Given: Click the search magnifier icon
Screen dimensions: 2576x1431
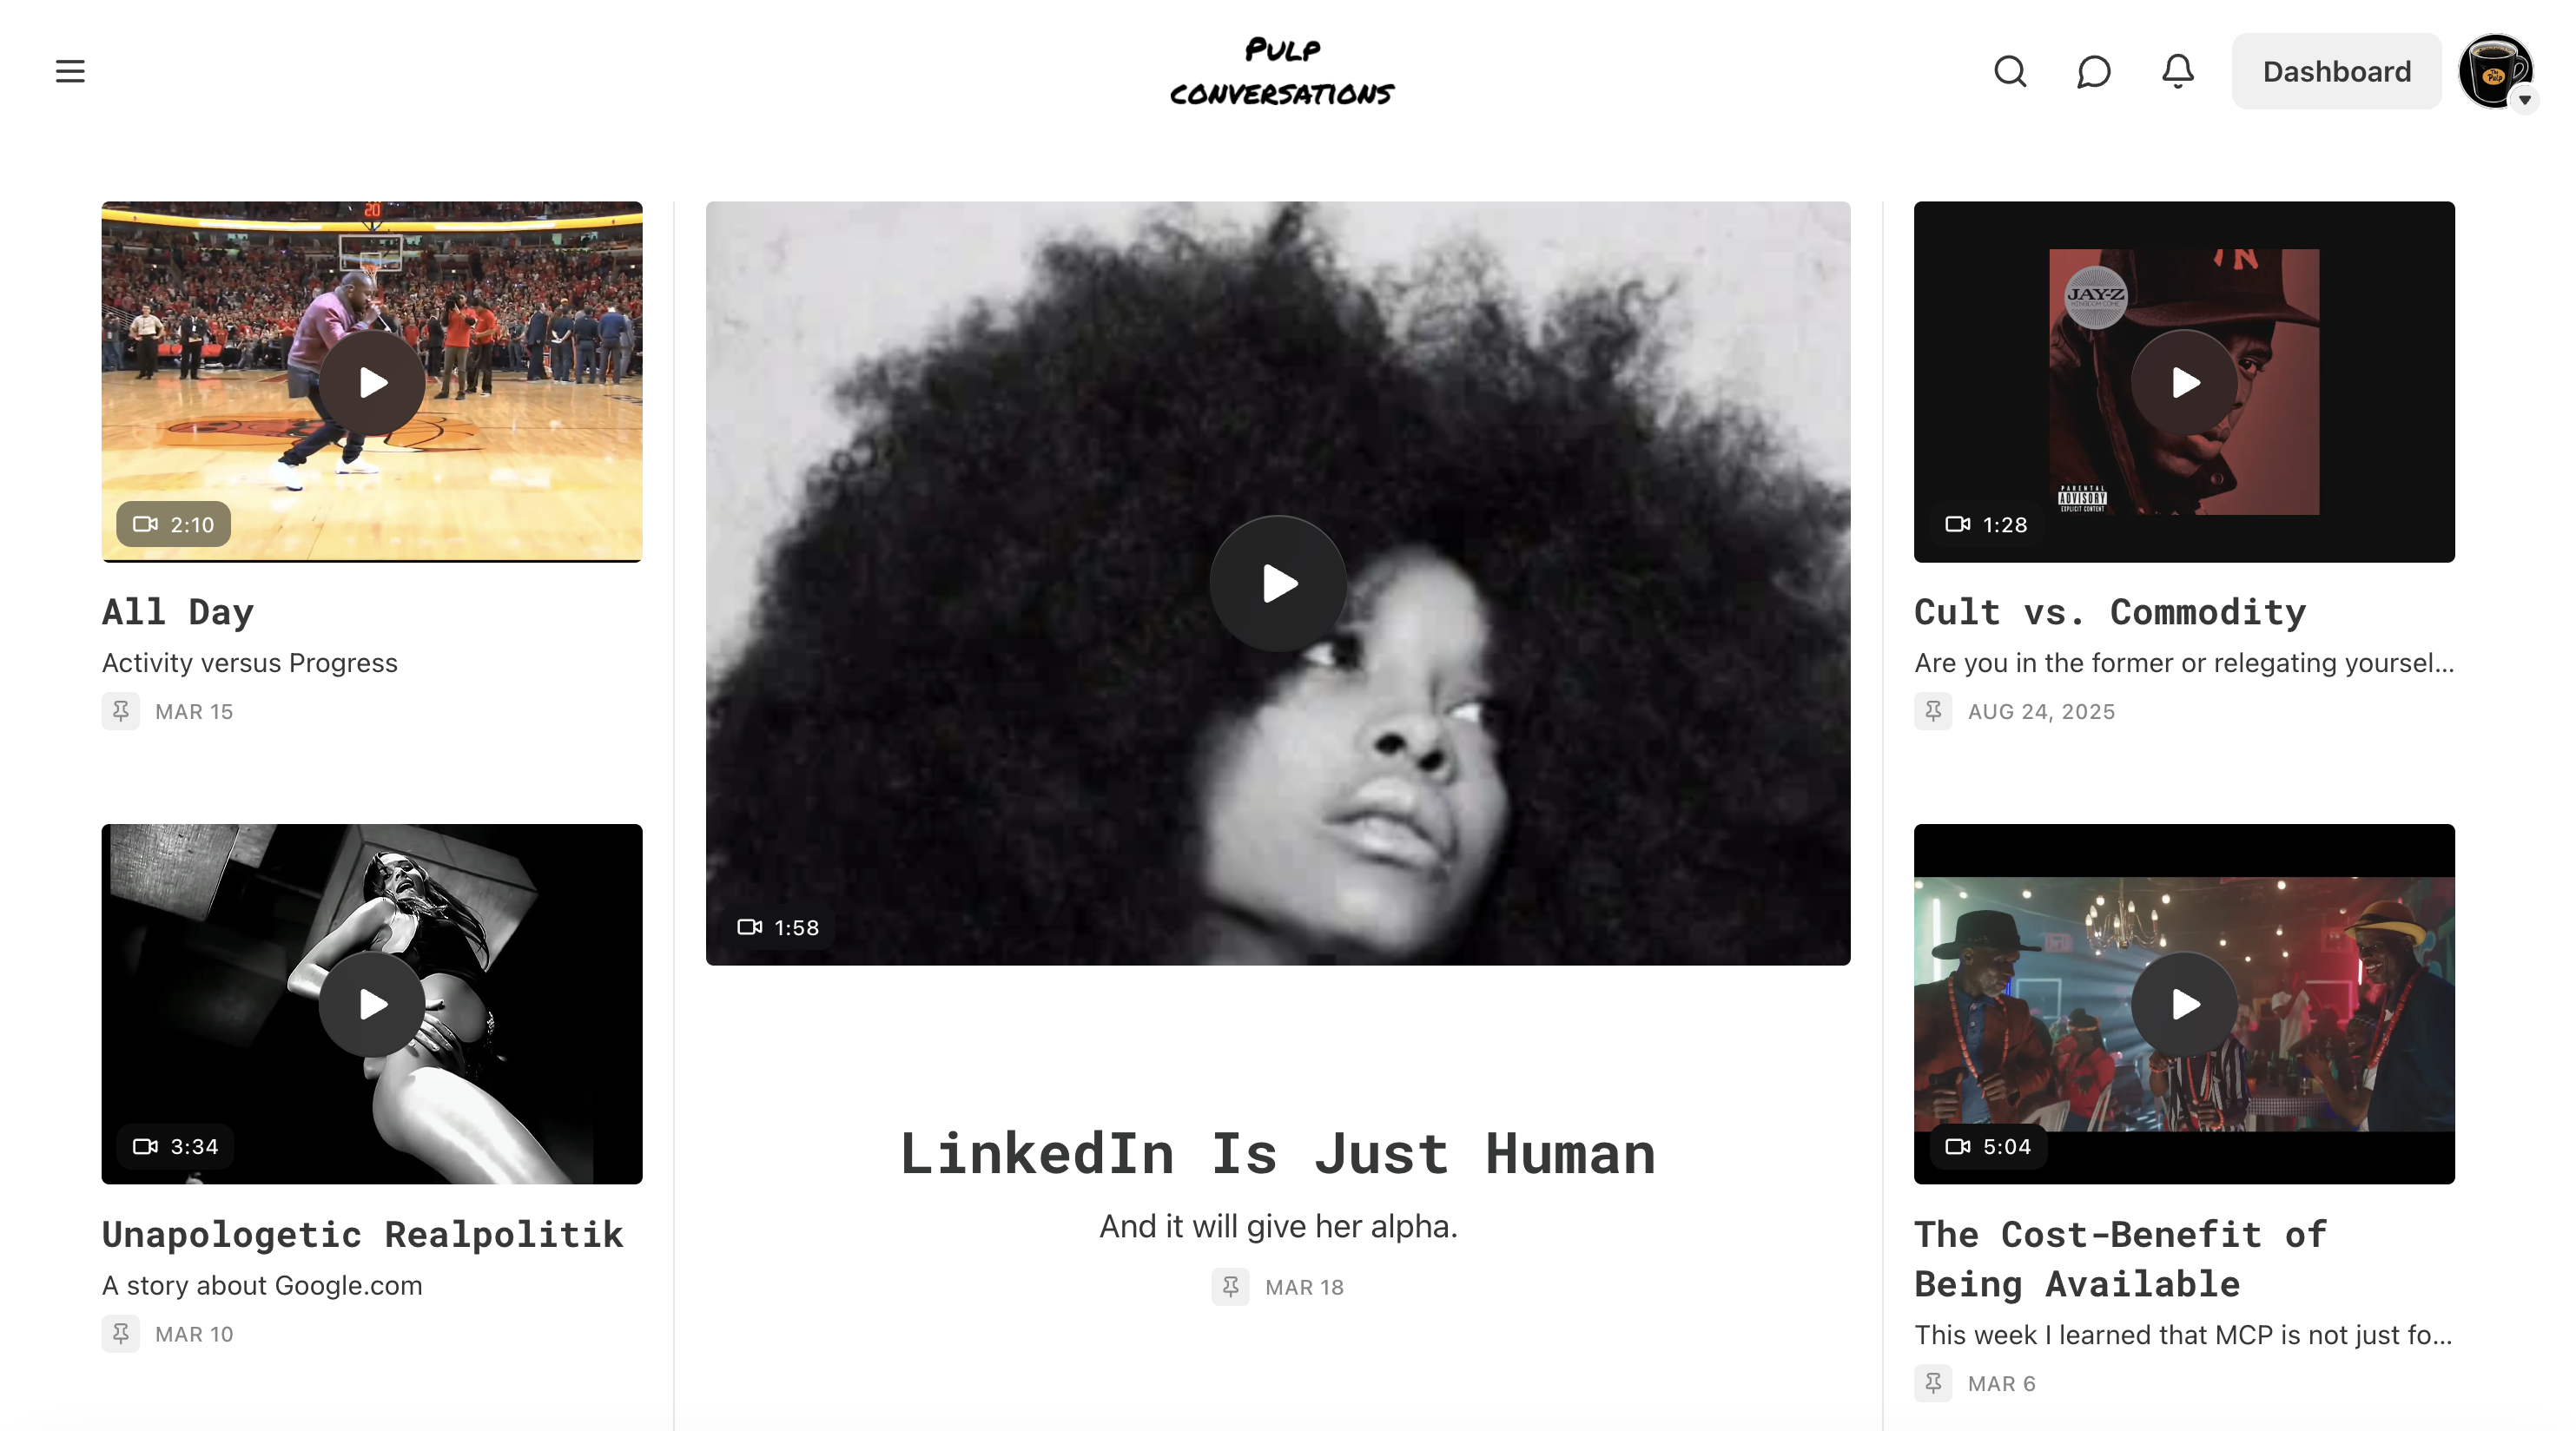Looking at the screenshot, I should (2010, 71).
